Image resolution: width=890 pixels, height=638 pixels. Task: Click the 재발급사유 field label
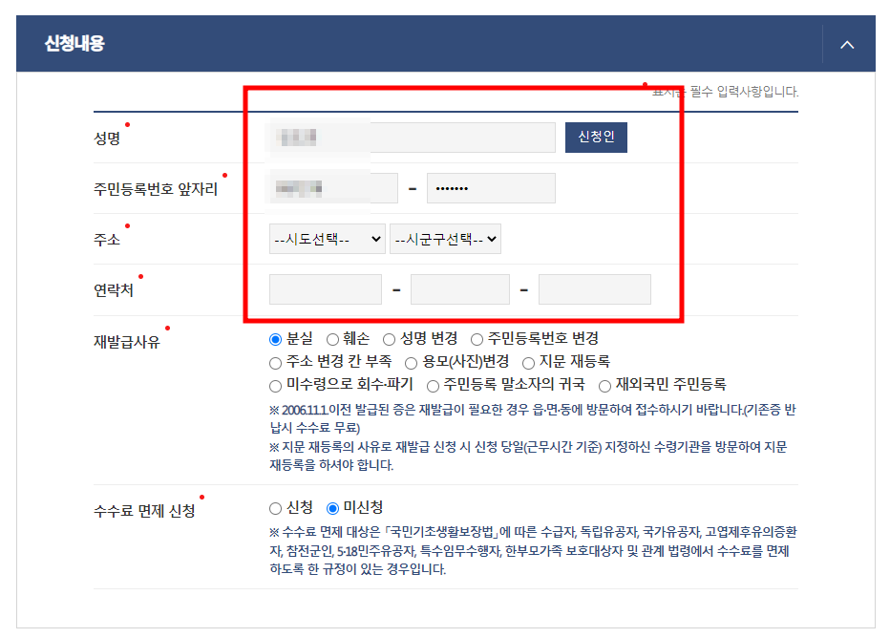pyautogui.click(x=127, y=342)
